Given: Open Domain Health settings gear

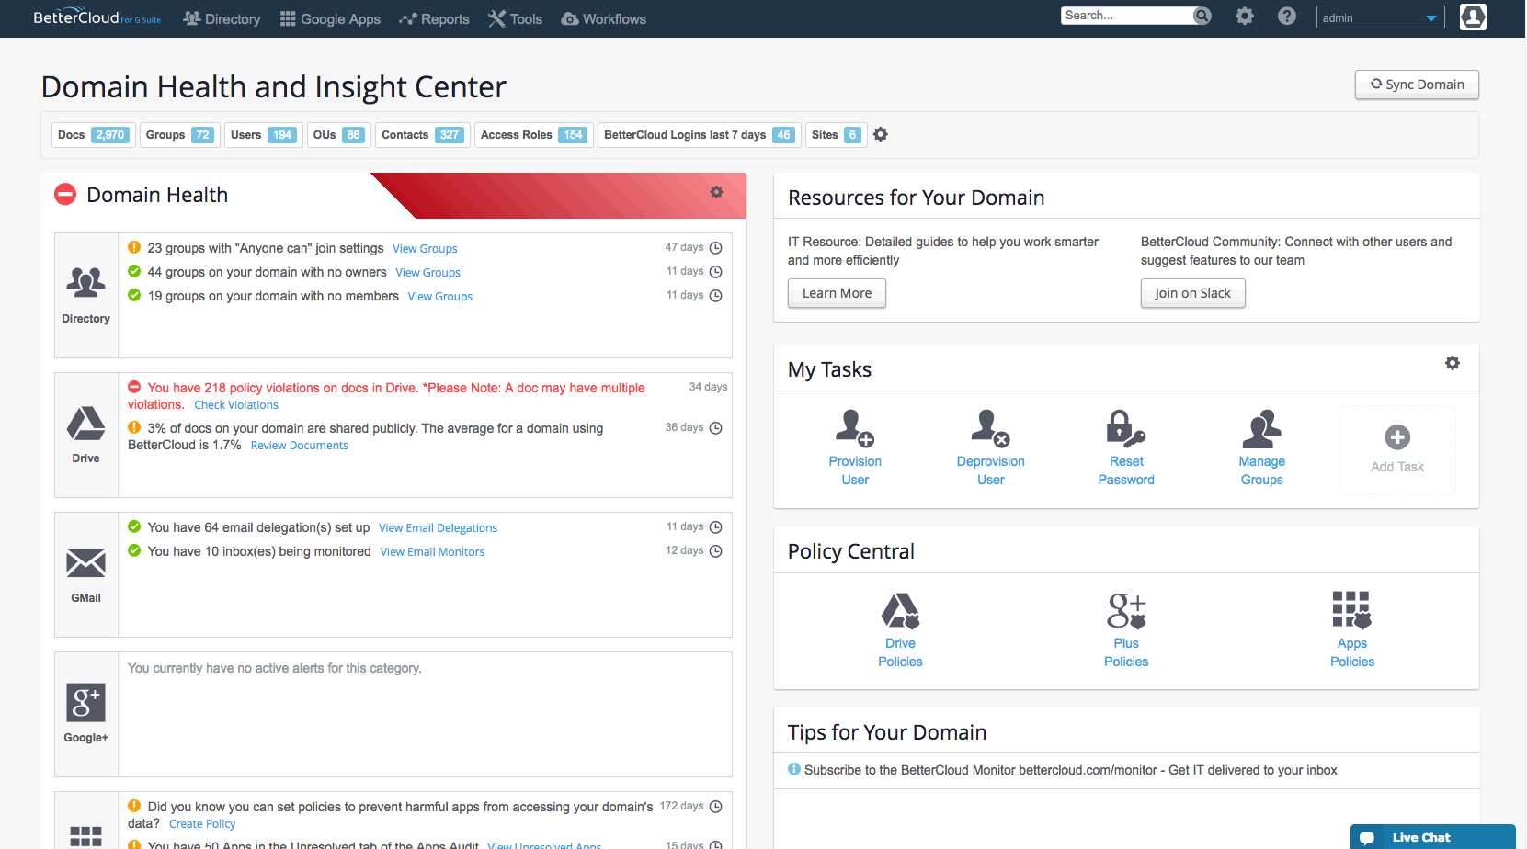Looking at the screenshot, I should coord(716,192).
